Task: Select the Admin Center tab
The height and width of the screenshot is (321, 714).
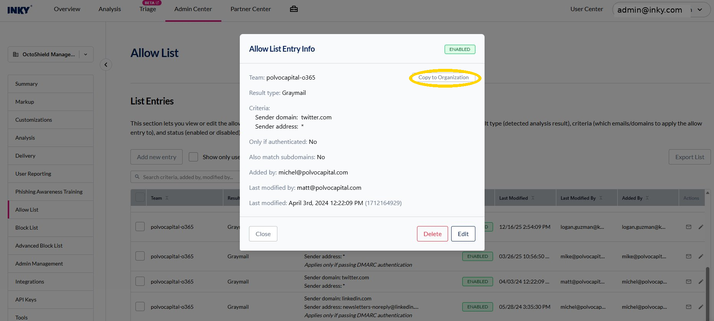Action: 193,9
